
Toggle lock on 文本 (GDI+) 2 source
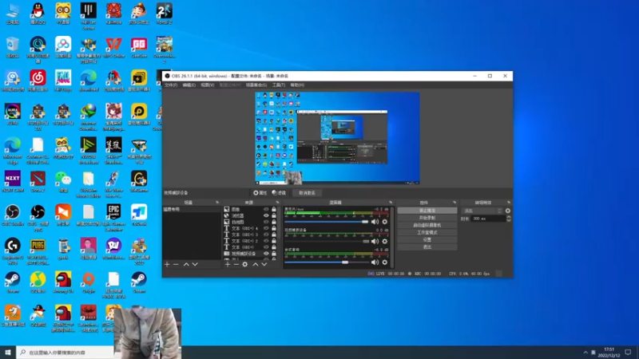[274, 241]
